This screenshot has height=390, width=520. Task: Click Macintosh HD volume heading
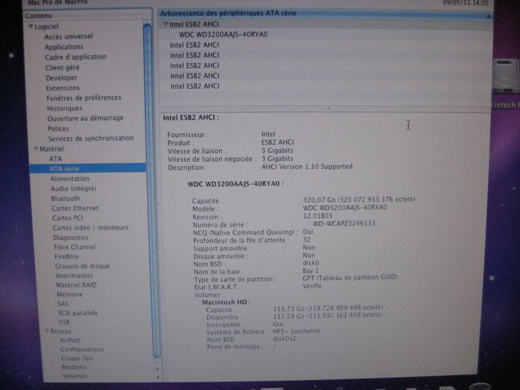click(x=226, y=302)
